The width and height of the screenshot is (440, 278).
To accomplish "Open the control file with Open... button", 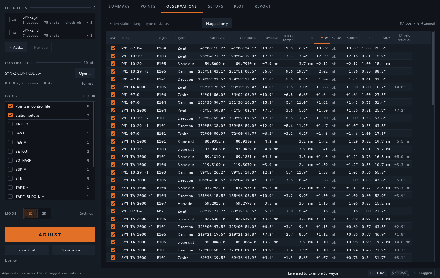I will pos(85,73).
